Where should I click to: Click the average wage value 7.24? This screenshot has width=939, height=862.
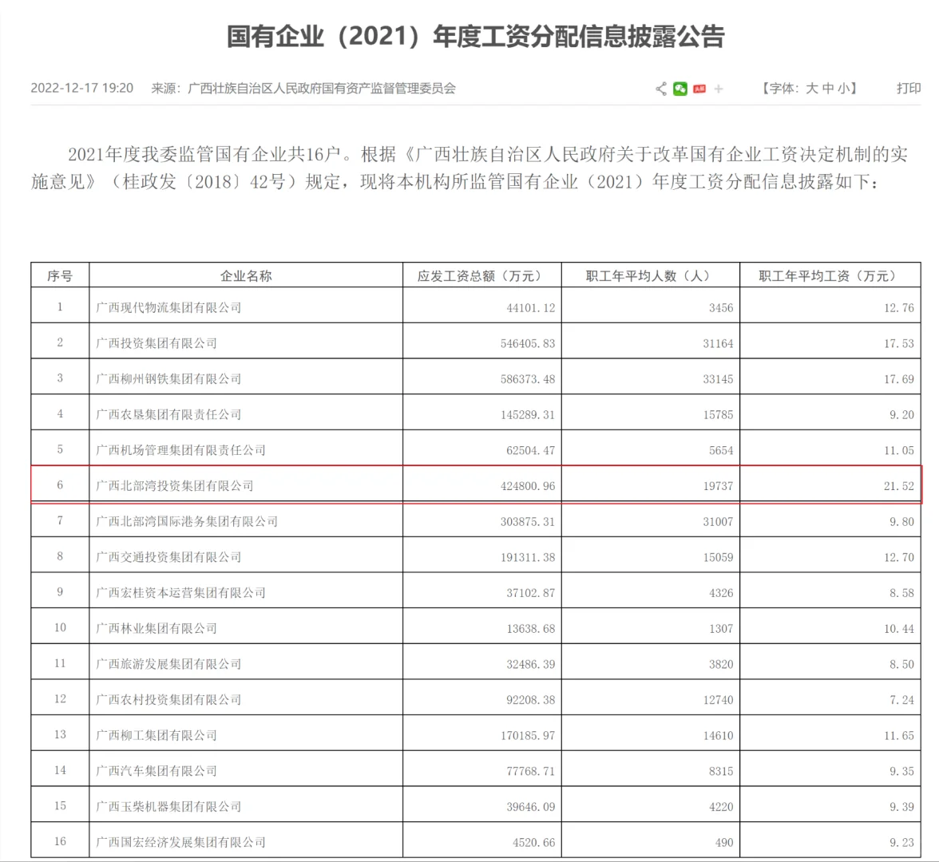click(902, 700)
